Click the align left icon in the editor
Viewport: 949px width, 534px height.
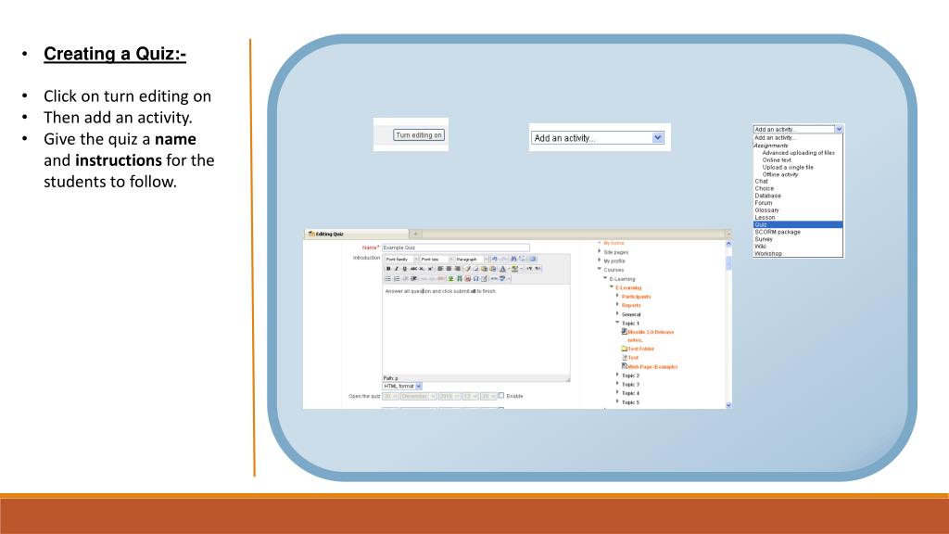[x=440, y=269]
